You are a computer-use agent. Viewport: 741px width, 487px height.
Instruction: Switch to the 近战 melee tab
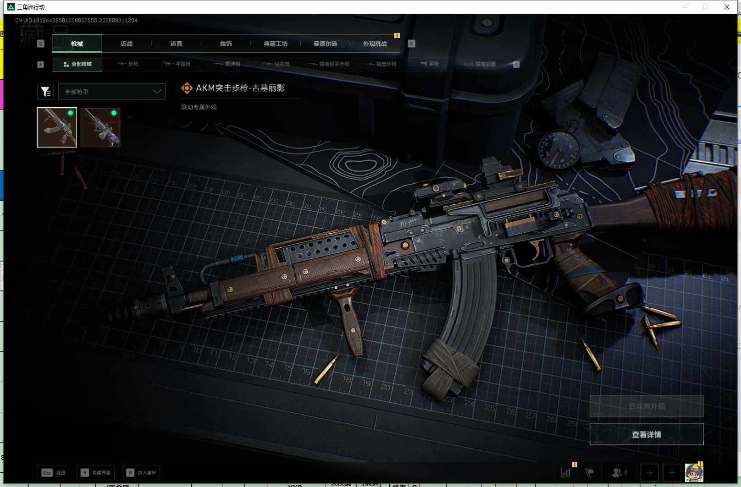coord(127,44)
